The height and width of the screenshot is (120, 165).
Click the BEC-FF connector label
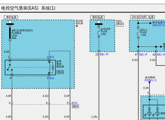coord(104,54)
